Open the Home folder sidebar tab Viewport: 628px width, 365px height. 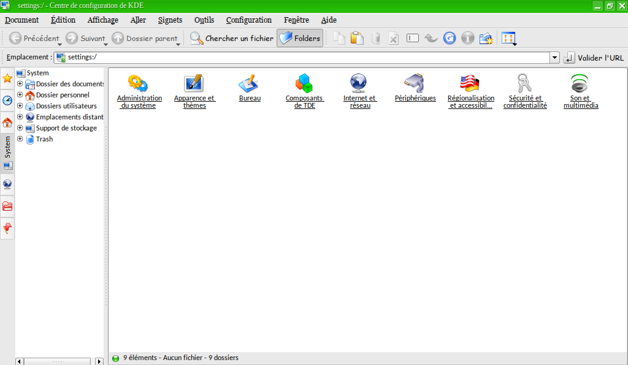point(7,122)
